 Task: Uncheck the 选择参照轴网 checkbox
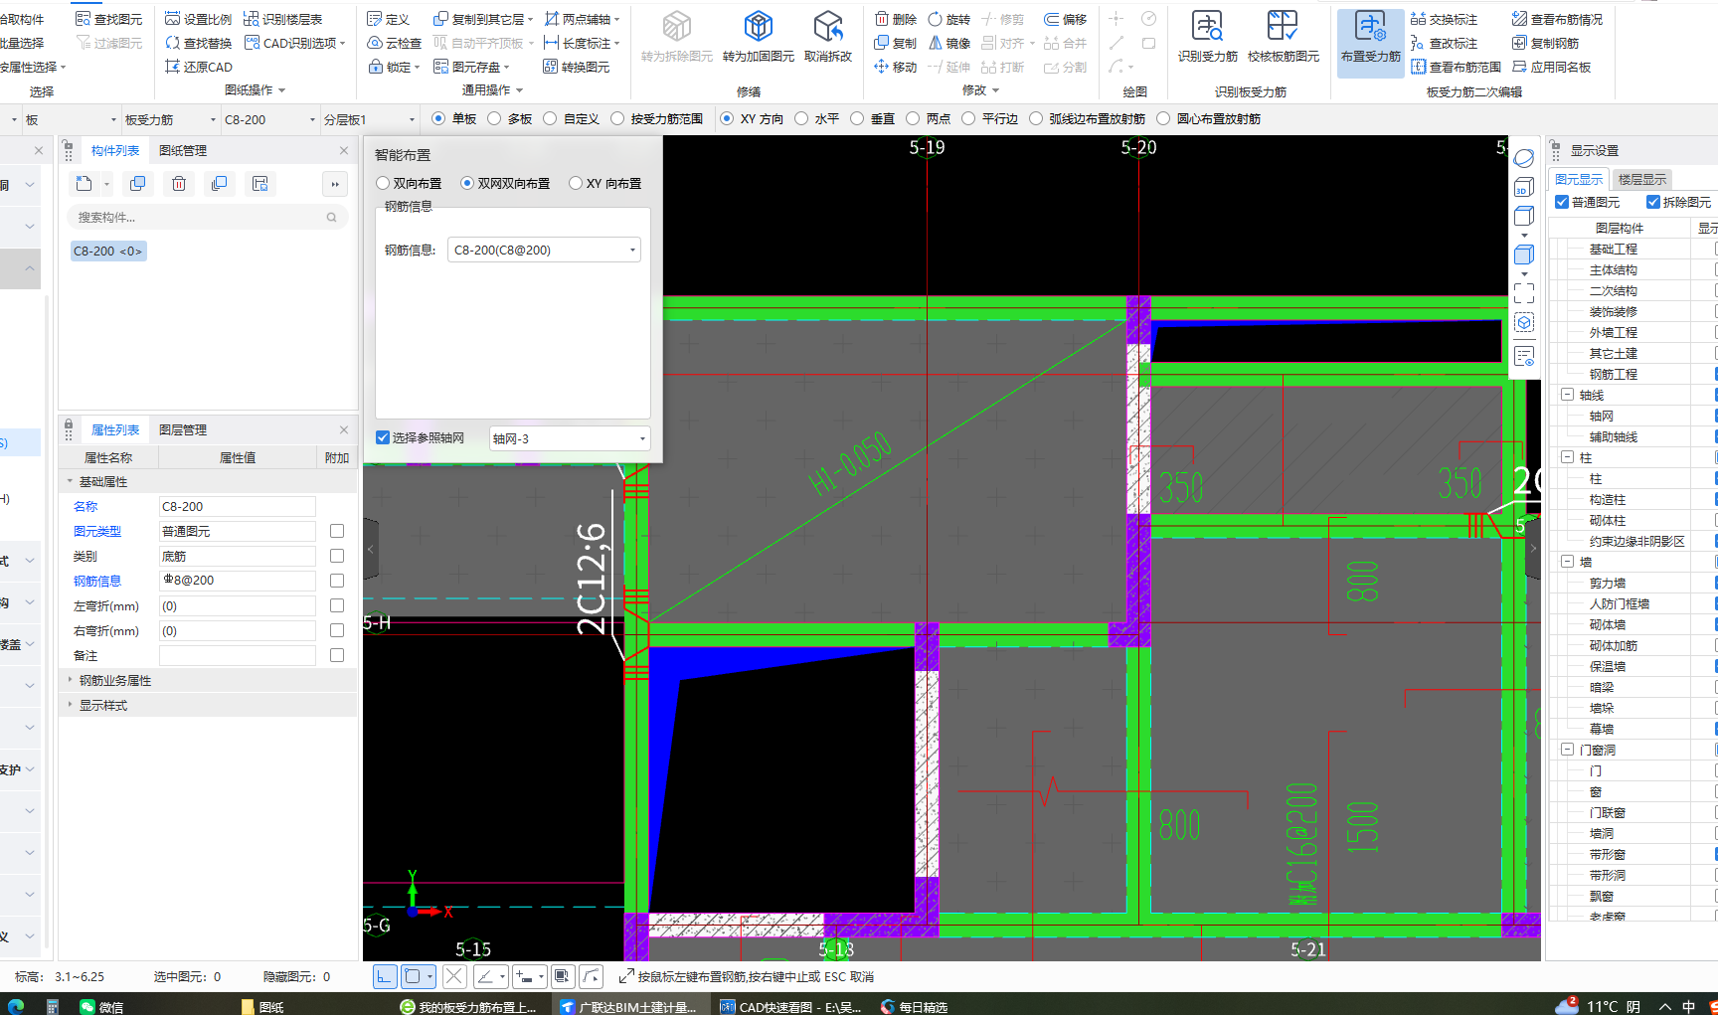(x=383, y=438)
